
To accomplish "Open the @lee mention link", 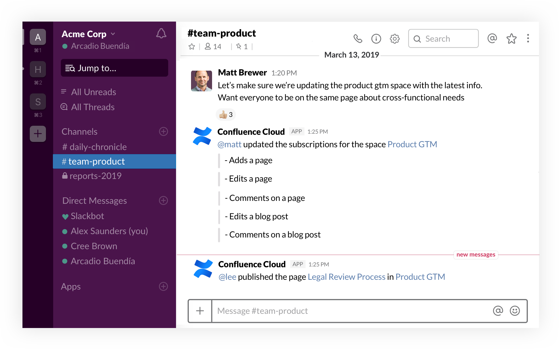I will click(x=227, y=277).
